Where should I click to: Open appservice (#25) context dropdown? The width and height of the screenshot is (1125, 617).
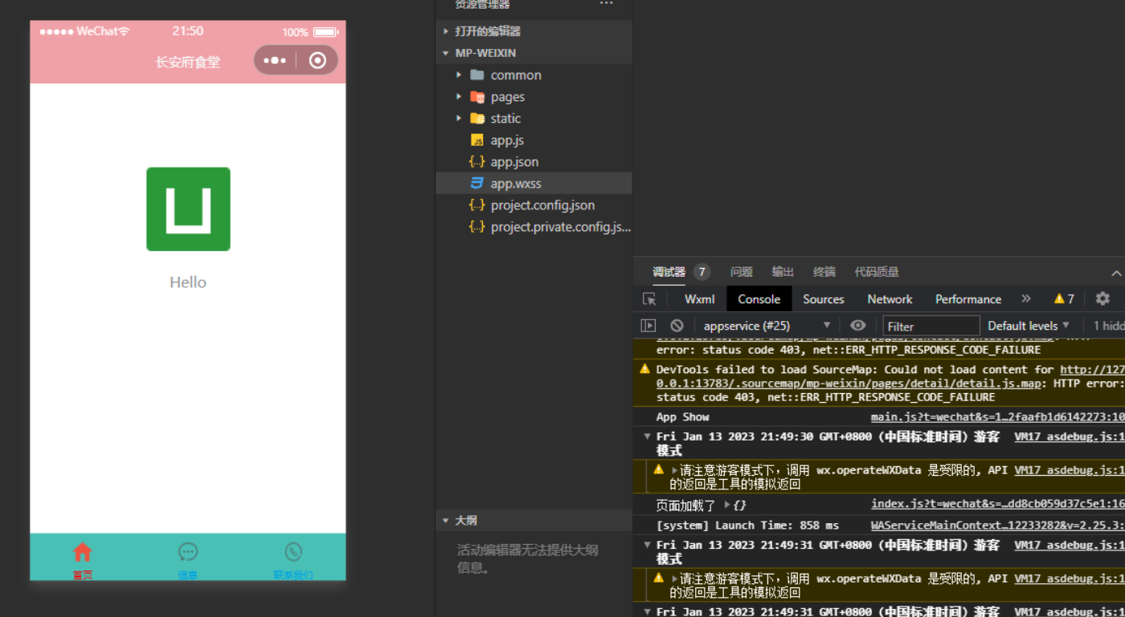click(x=767, y=326)
